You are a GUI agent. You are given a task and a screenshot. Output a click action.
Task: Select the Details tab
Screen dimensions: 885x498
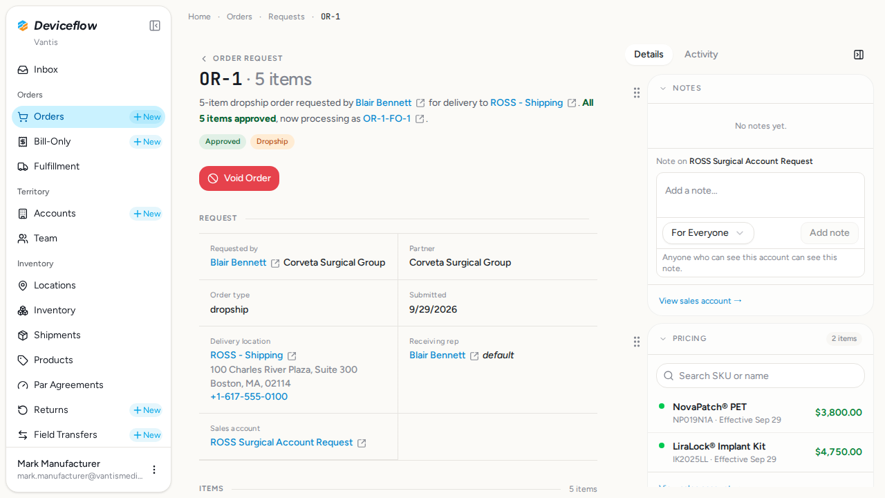649,55
